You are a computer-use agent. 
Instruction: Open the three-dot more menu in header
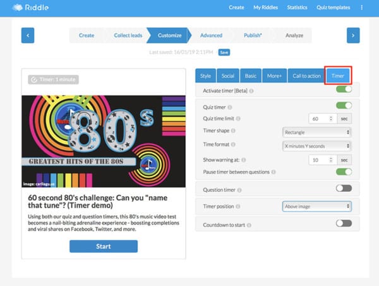361,8
